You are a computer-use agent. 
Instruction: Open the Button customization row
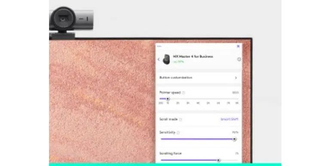coord(199,78)
